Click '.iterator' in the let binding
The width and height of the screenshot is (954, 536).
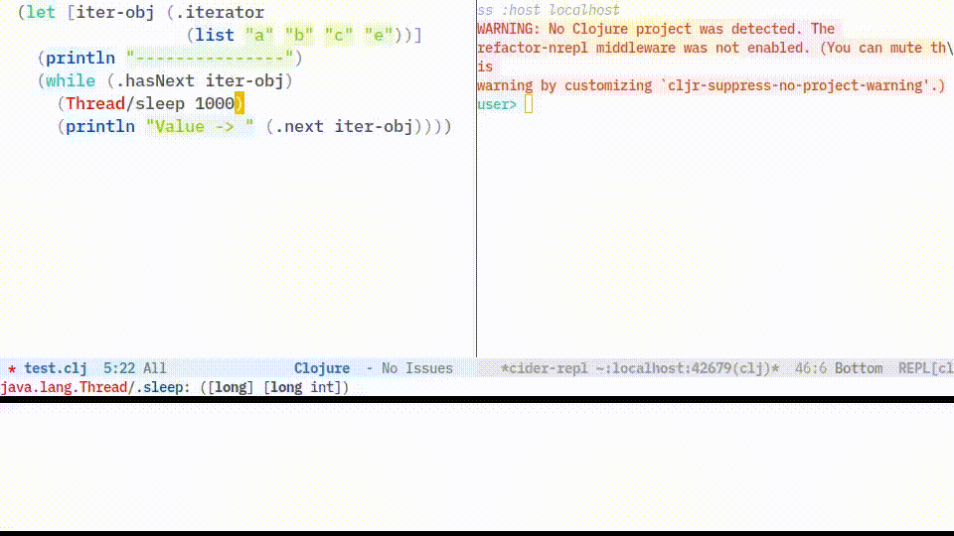point(220,12)
